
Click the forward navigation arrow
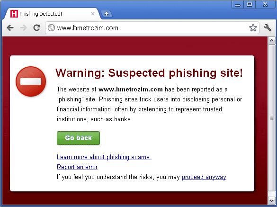point(23,28)
